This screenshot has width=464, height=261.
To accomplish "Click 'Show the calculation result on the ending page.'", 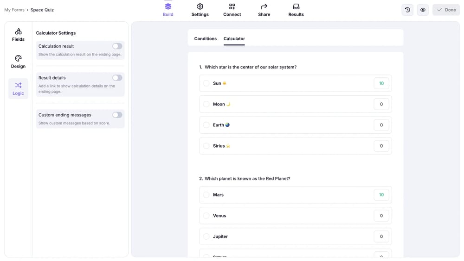I will click(x=80, y=54).
